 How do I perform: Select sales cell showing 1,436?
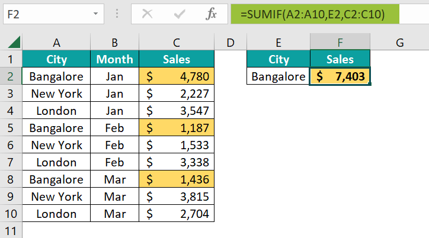click(x=177, y=179)
